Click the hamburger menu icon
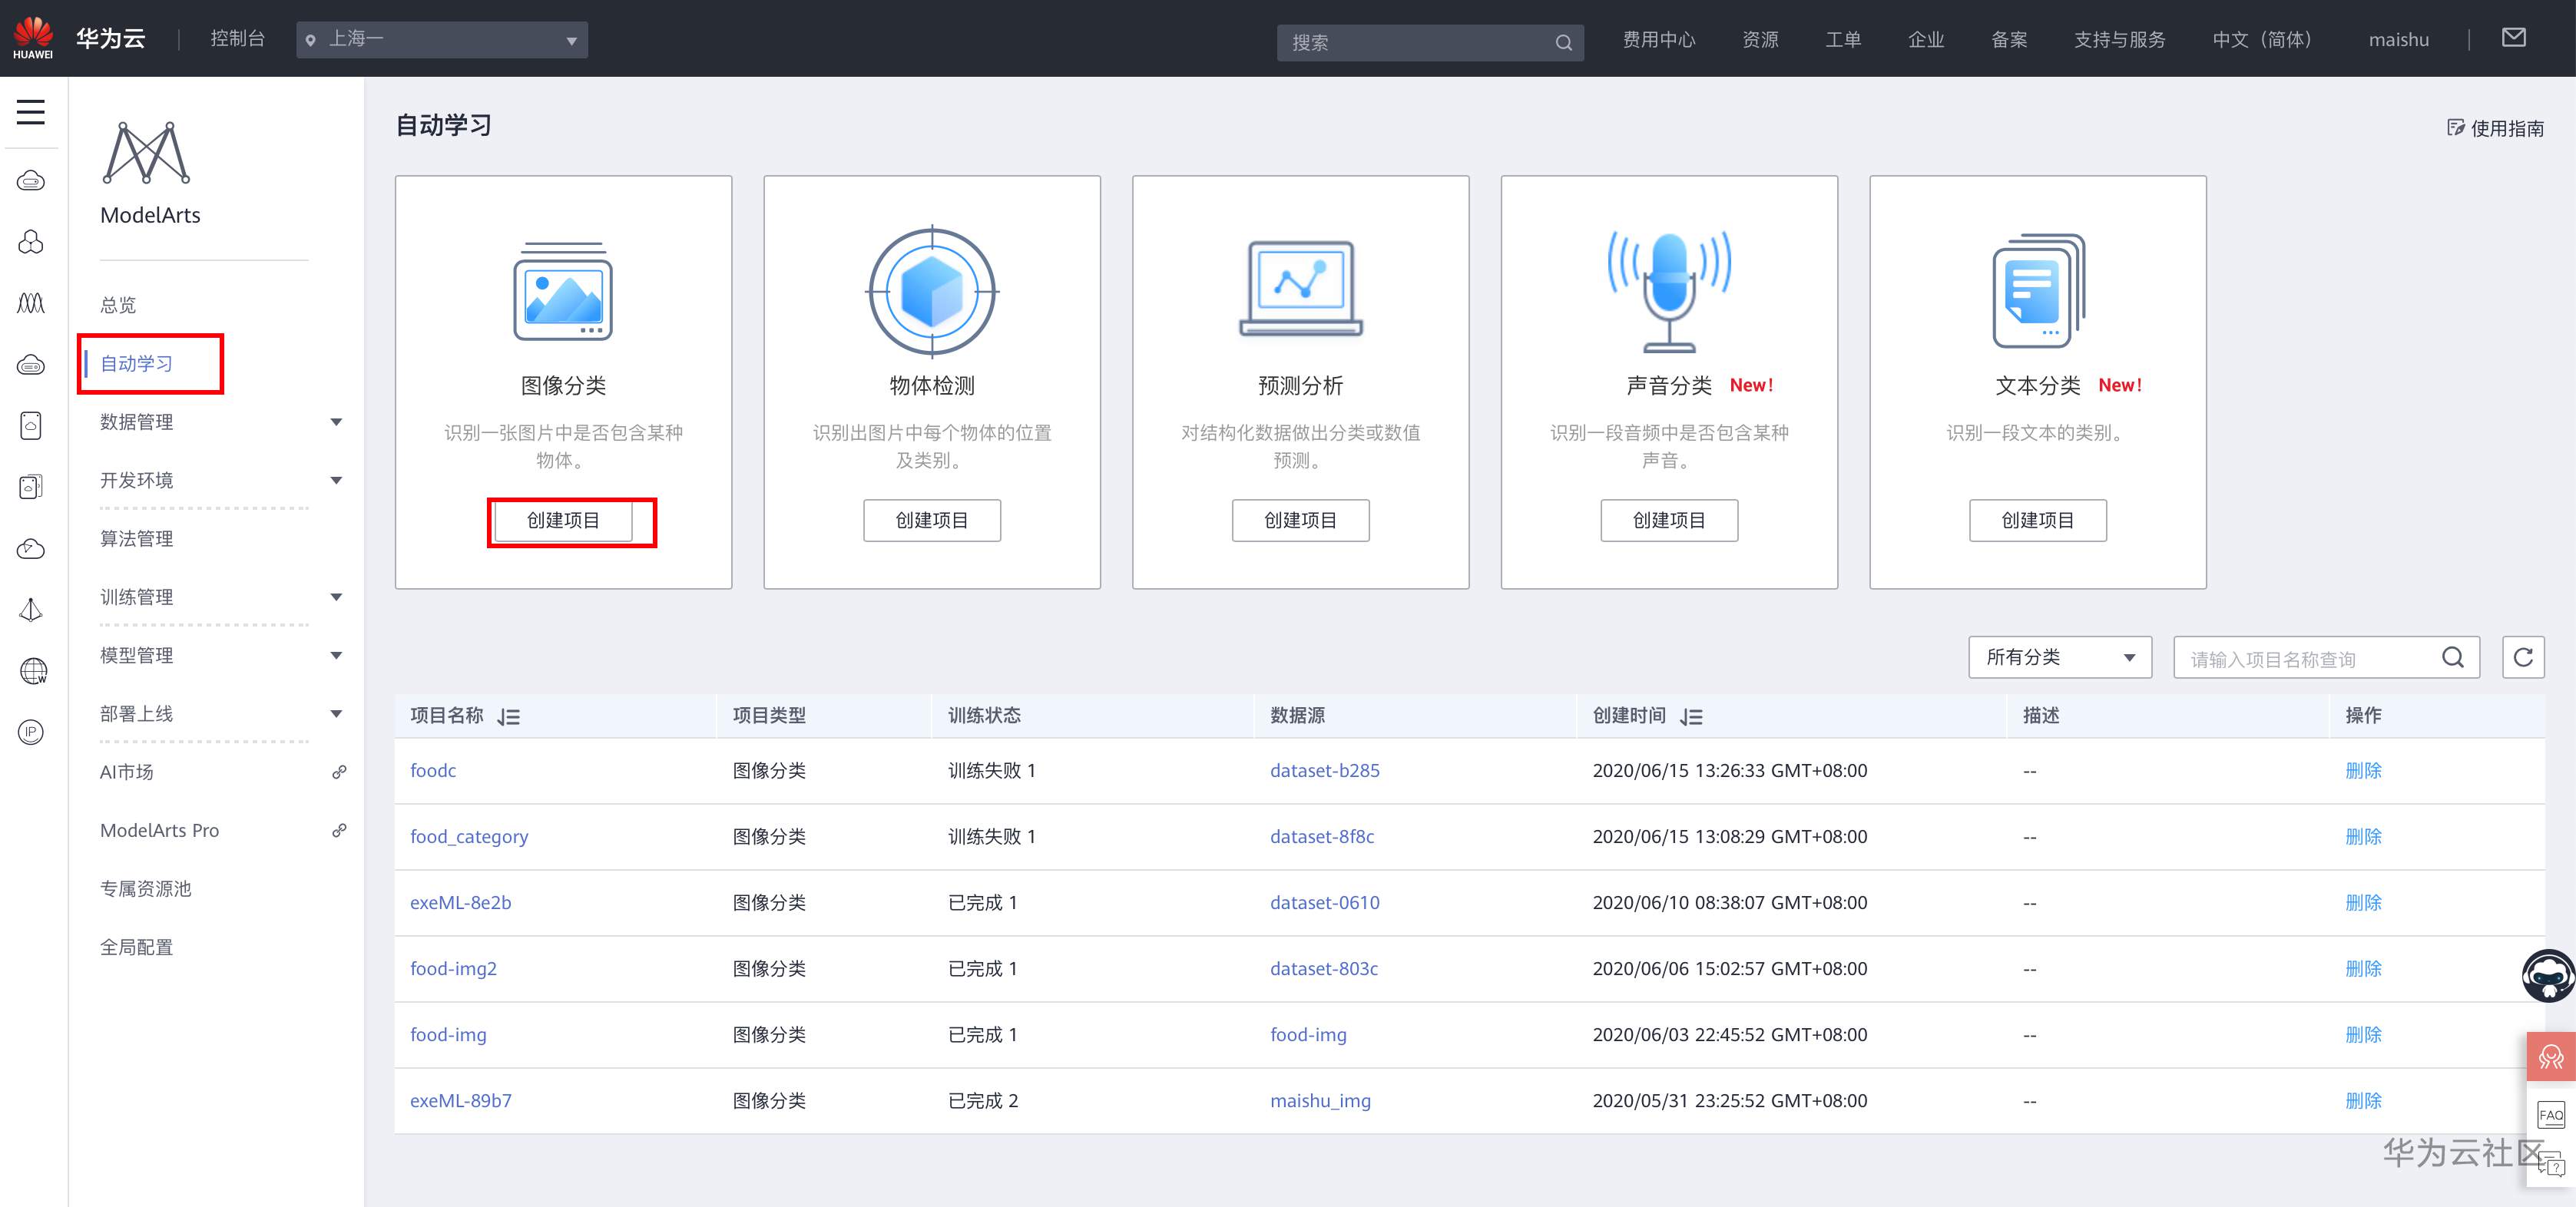 (31, 111)
